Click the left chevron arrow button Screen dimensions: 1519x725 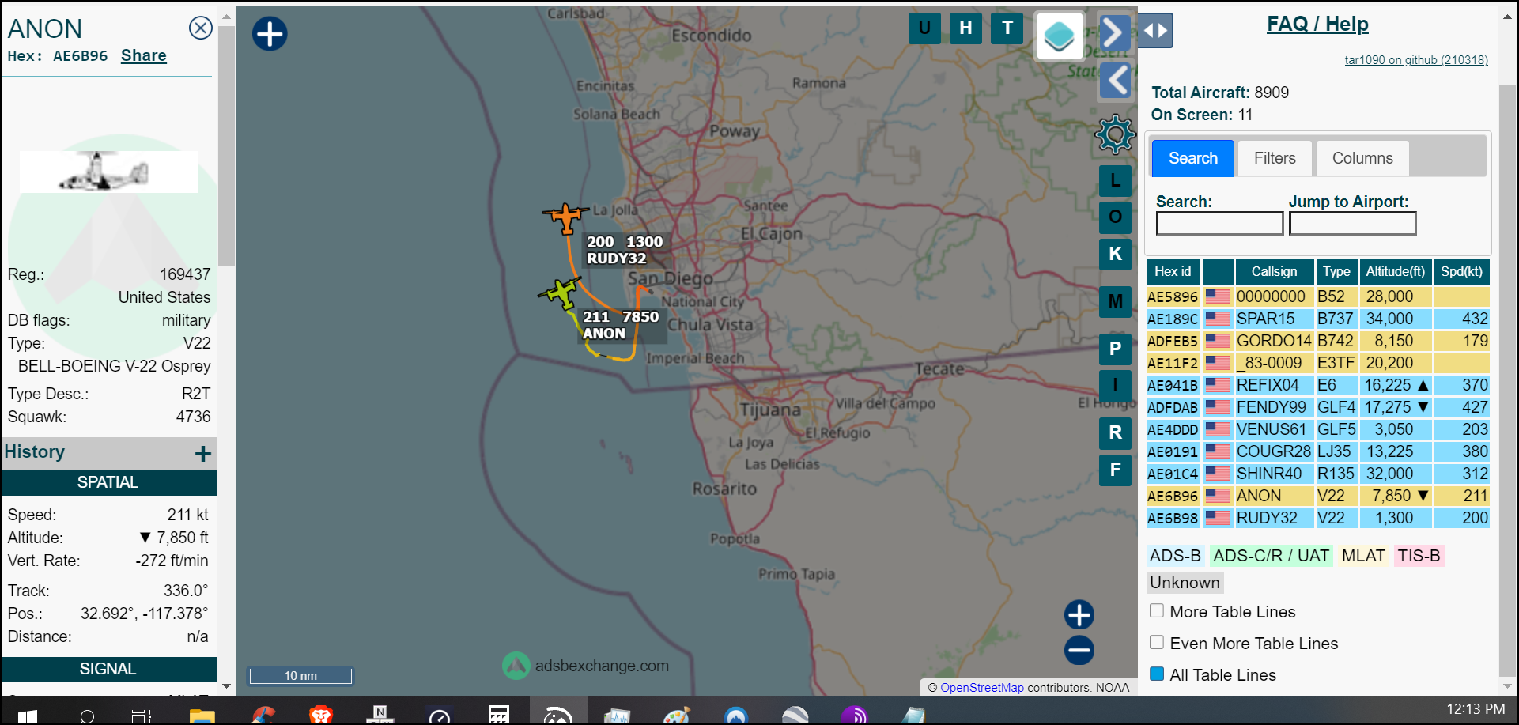[x=1116, y=81]
